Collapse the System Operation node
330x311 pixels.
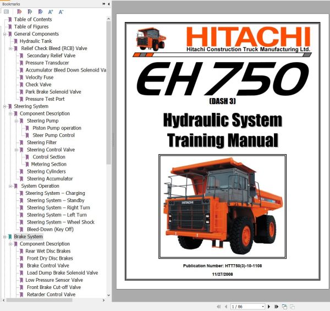[10, 186]
